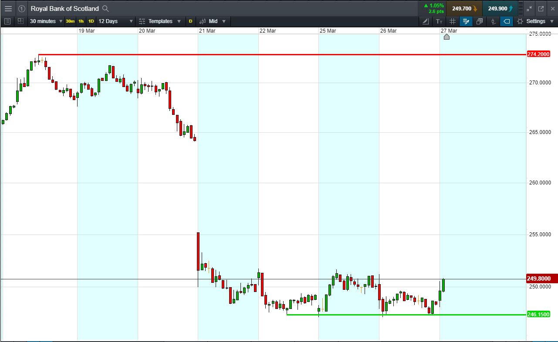
Task: Open the 30 minutes interval dropdown
Action: pos(46,21)
